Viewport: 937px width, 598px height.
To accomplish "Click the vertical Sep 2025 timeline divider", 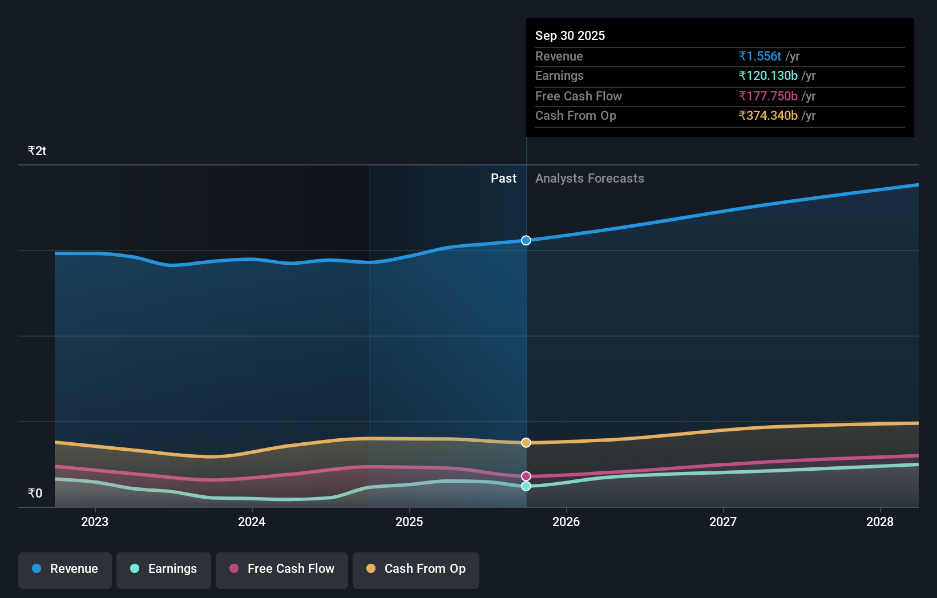I will click(x=526, y=342).
